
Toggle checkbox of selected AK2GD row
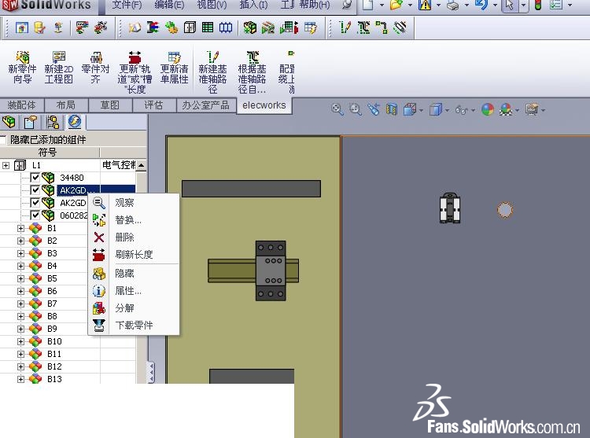point(35,190)
